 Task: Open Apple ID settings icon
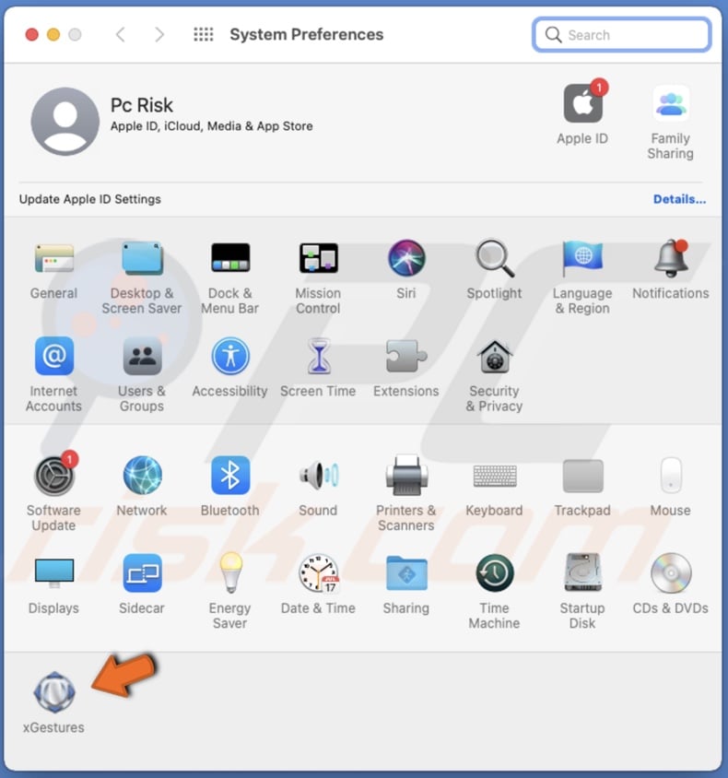click(x=582, y=105)
